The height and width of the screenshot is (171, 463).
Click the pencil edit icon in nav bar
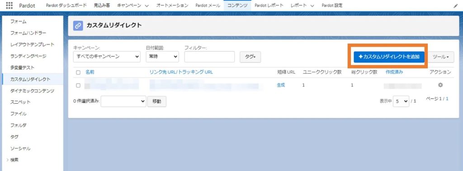[455, 5]
